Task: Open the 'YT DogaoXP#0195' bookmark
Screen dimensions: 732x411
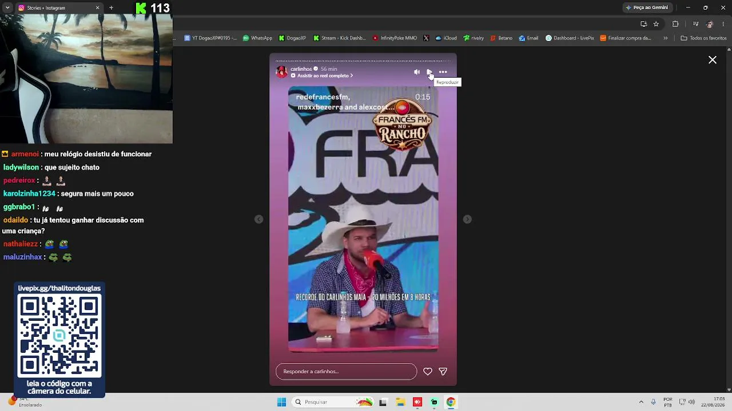Action: click(x=210, y=38)
